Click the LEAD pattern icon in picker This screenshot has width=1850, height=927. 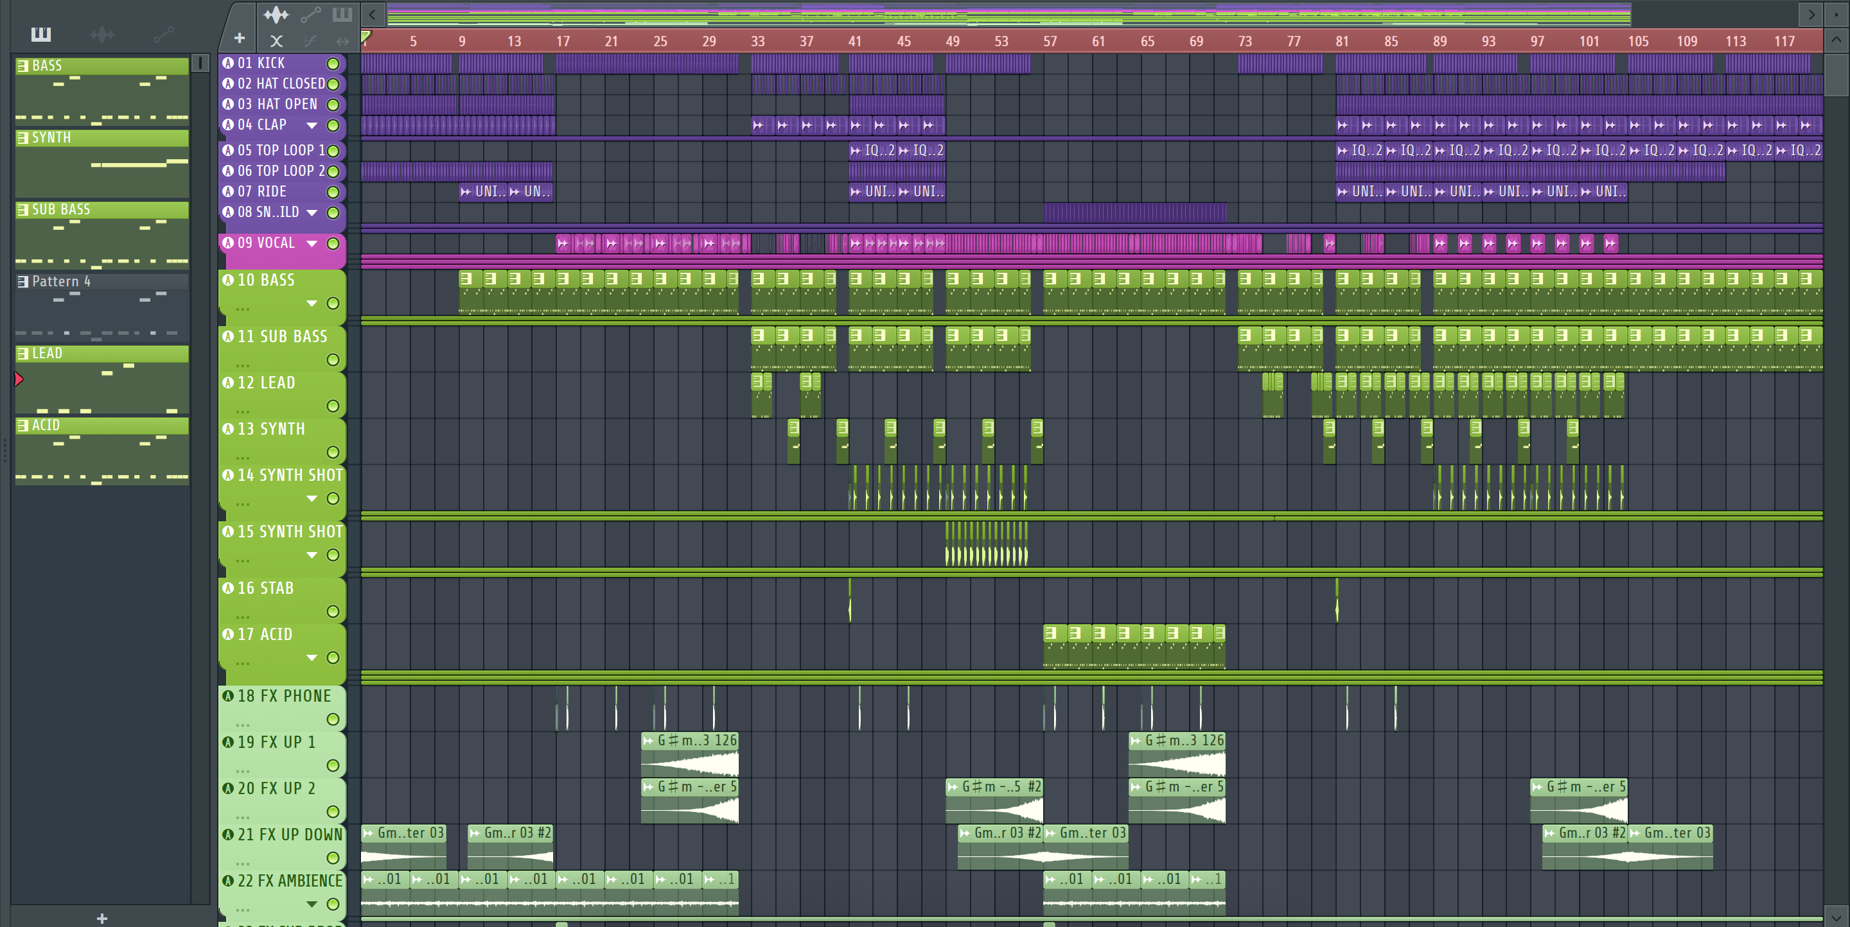(x=23, y=353)
